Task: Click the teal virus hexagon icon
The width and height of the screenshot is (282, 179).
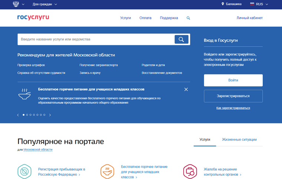Action: (24, 172)
